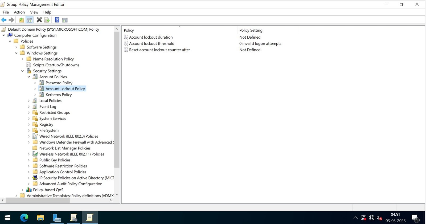Select the Registry tree item
Image resolution: width=426 pixels, height=224 pixels.
46,124
